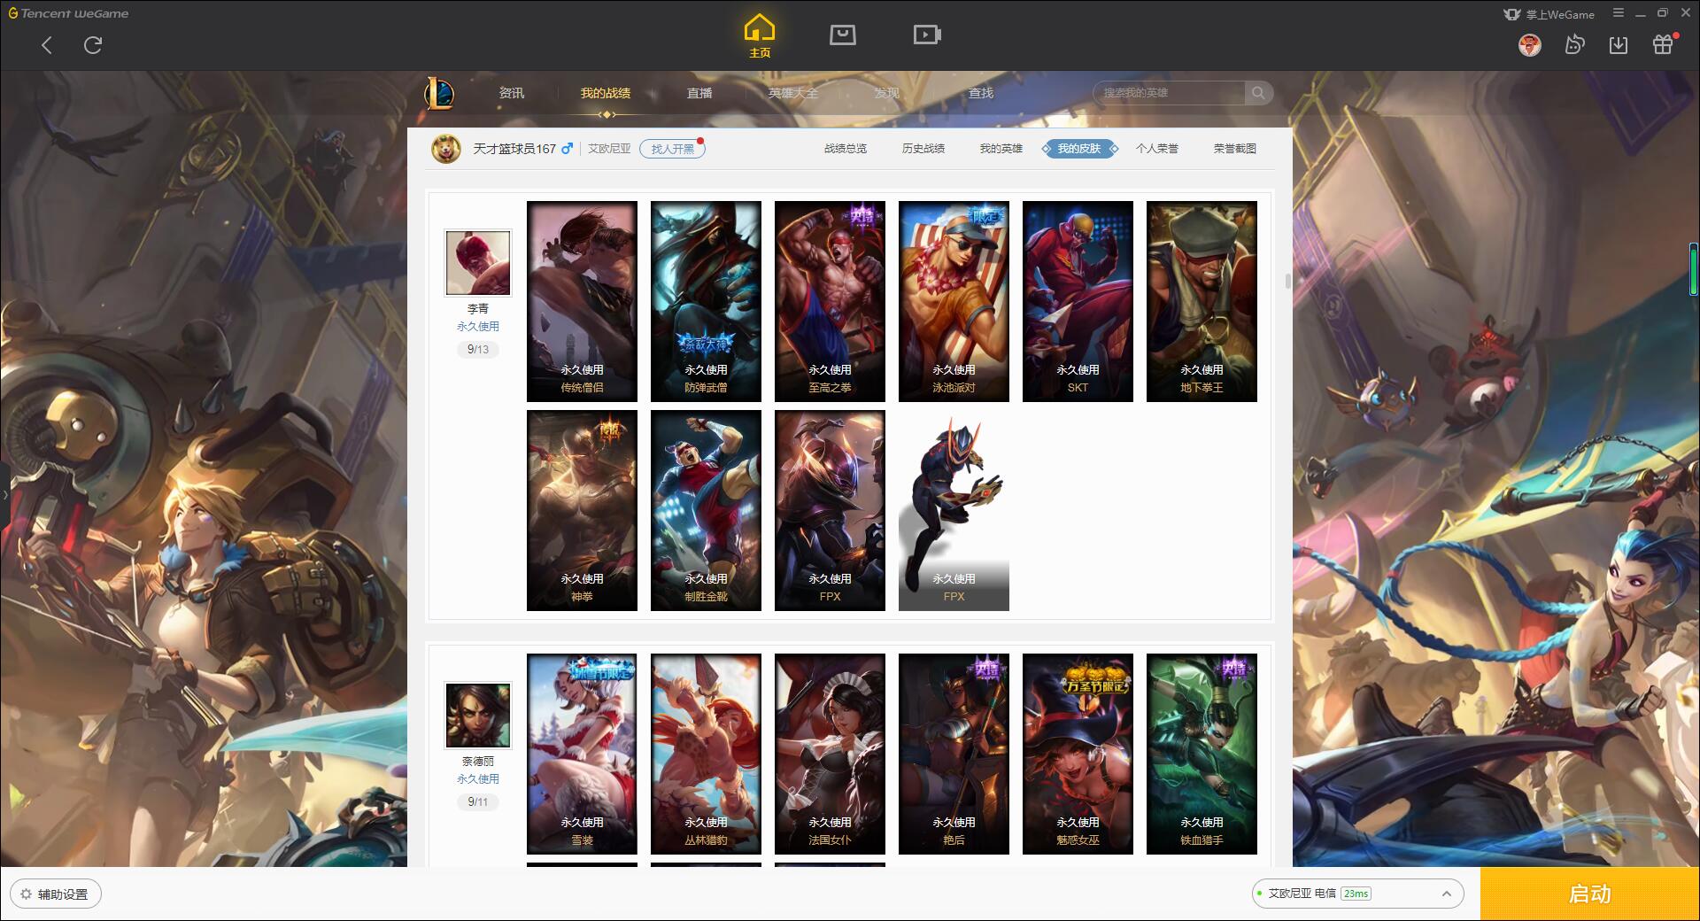Open the download manager icon
Image resolution: width=1700 pixels, height=921 pixels.
[x=1619, y=45]
